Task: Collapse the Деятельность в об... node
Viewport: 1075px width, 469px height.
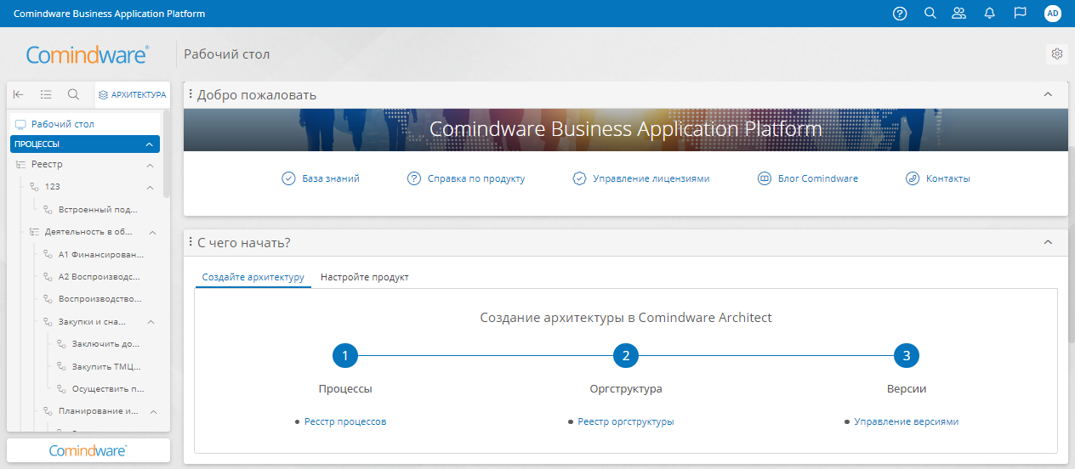Action: (152, 231)
